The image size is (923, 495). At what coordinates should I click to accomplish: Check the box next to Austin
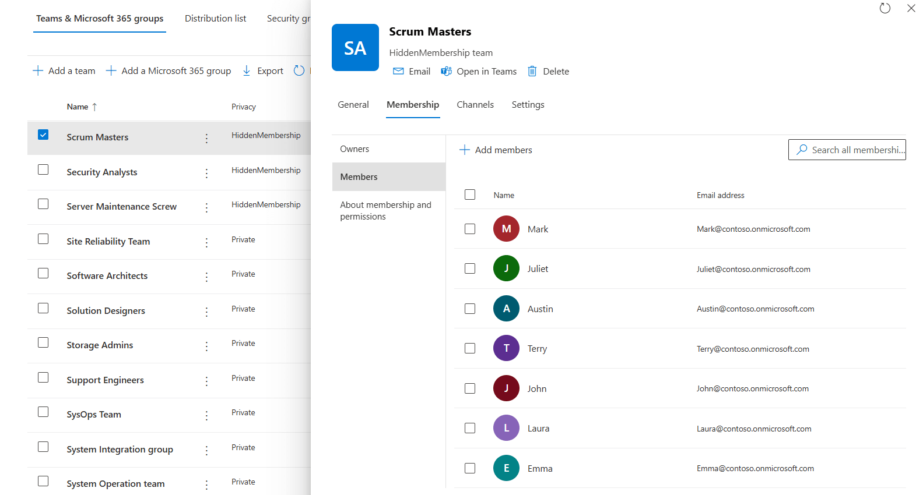tap(470, 309)
